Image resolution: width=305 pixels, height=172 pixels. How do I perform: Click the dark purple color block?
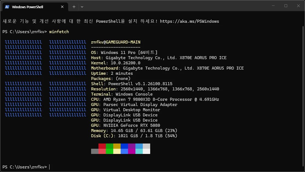tap(132, 146)
